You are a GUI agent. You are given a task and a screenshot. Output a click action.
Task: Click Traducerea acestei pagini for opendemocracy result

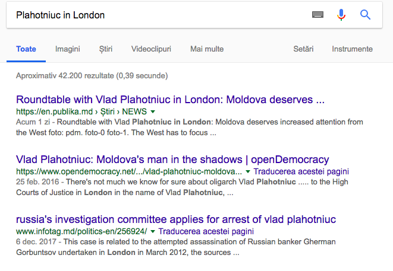click(x=301, y=171)
